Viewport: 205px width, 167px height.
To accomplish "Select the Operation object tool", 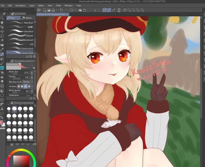I will pyautogui.click(x=2, y=27).
